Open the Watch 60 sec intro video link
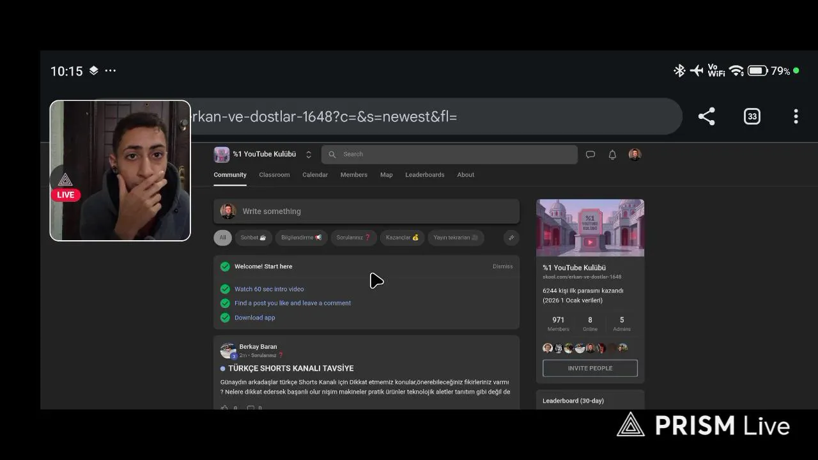Image resolution: width=818 pixels, height=460 pixels. point(269,289)
